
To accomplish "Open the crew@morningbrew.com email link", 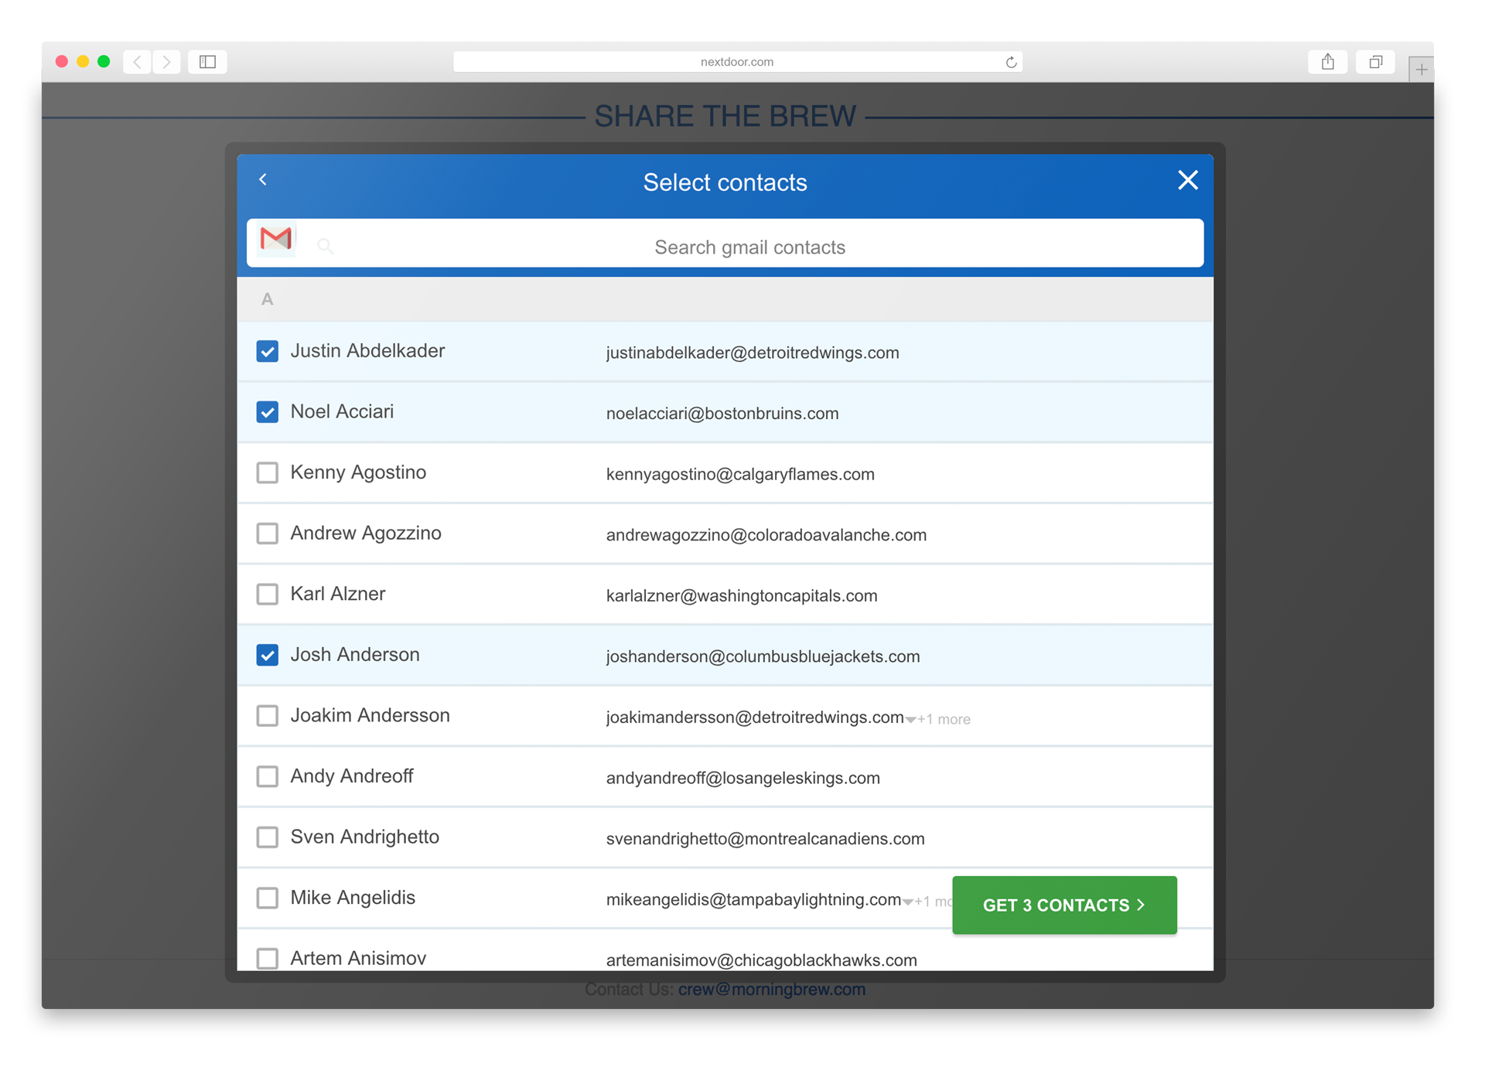I will (771, 989).
